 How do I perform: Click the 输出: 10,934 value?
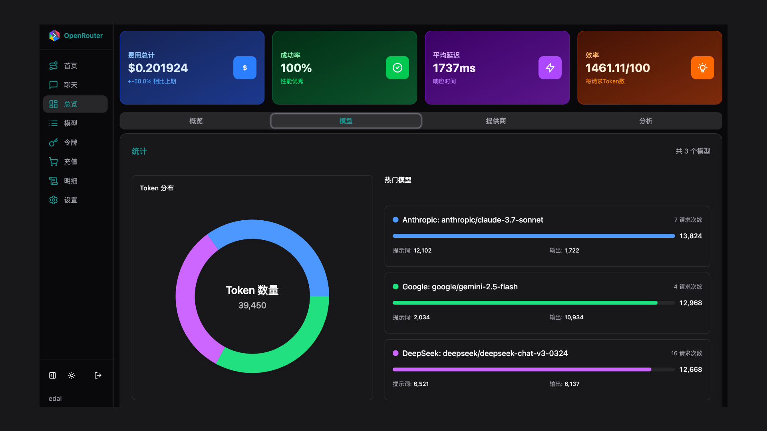tap(566, 317)
